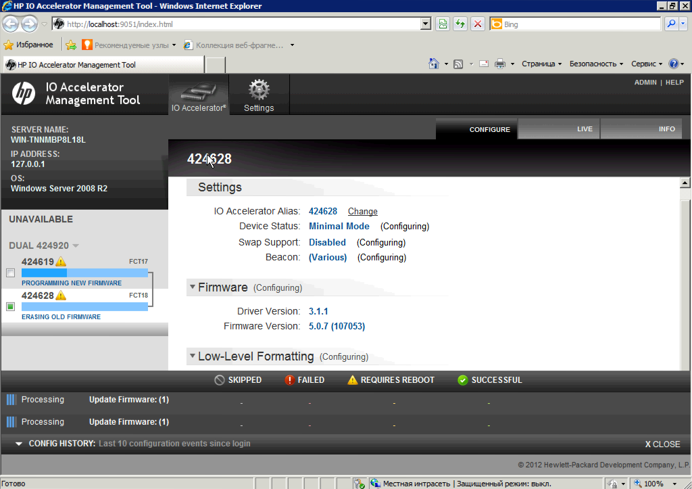Switch to the INFO tab
The height and width of the screenshot is (489, 692).
click(x=641, y=129)
